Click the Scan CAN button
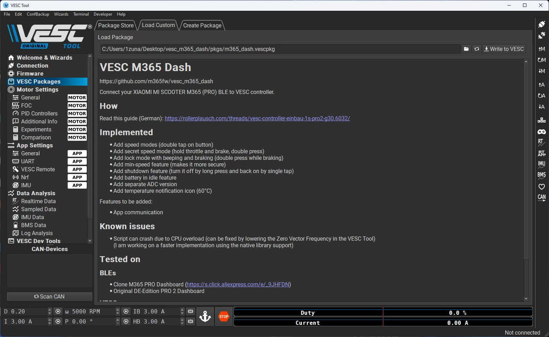Viewport: 549px width, 337px height. pos(50,297)
